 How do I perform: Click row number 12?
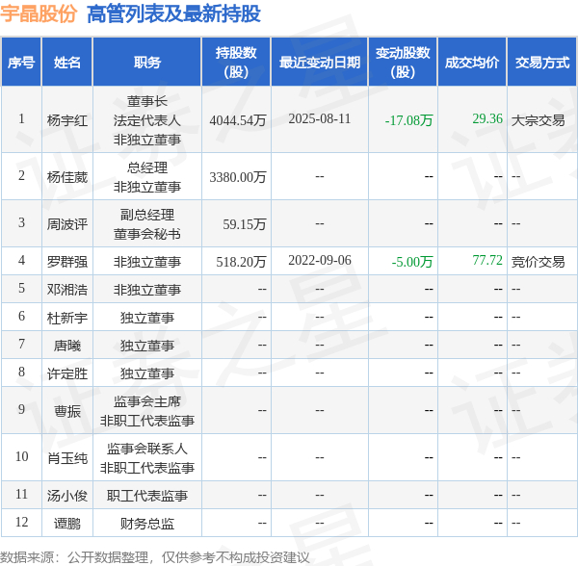click(21, 522)
